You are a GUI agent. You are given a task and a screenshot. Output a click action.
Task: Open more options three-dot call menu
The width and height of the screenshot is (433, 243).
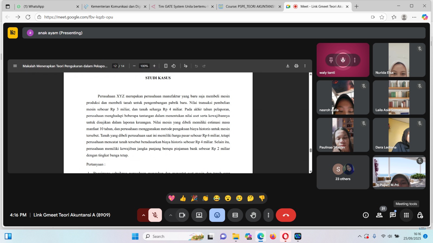pos(268,215)
